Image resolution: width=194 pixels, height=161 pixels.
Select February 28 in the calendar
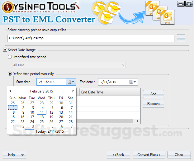click(x=70, y=122)
